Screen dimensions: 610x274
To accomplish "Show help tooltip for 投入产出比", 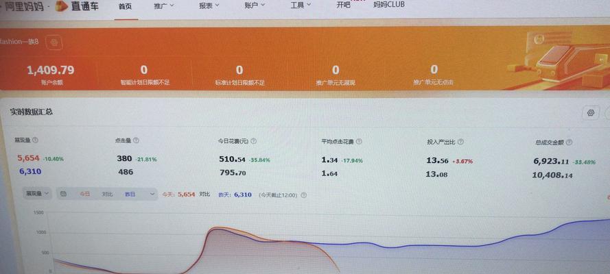I will tap(460, 142).
